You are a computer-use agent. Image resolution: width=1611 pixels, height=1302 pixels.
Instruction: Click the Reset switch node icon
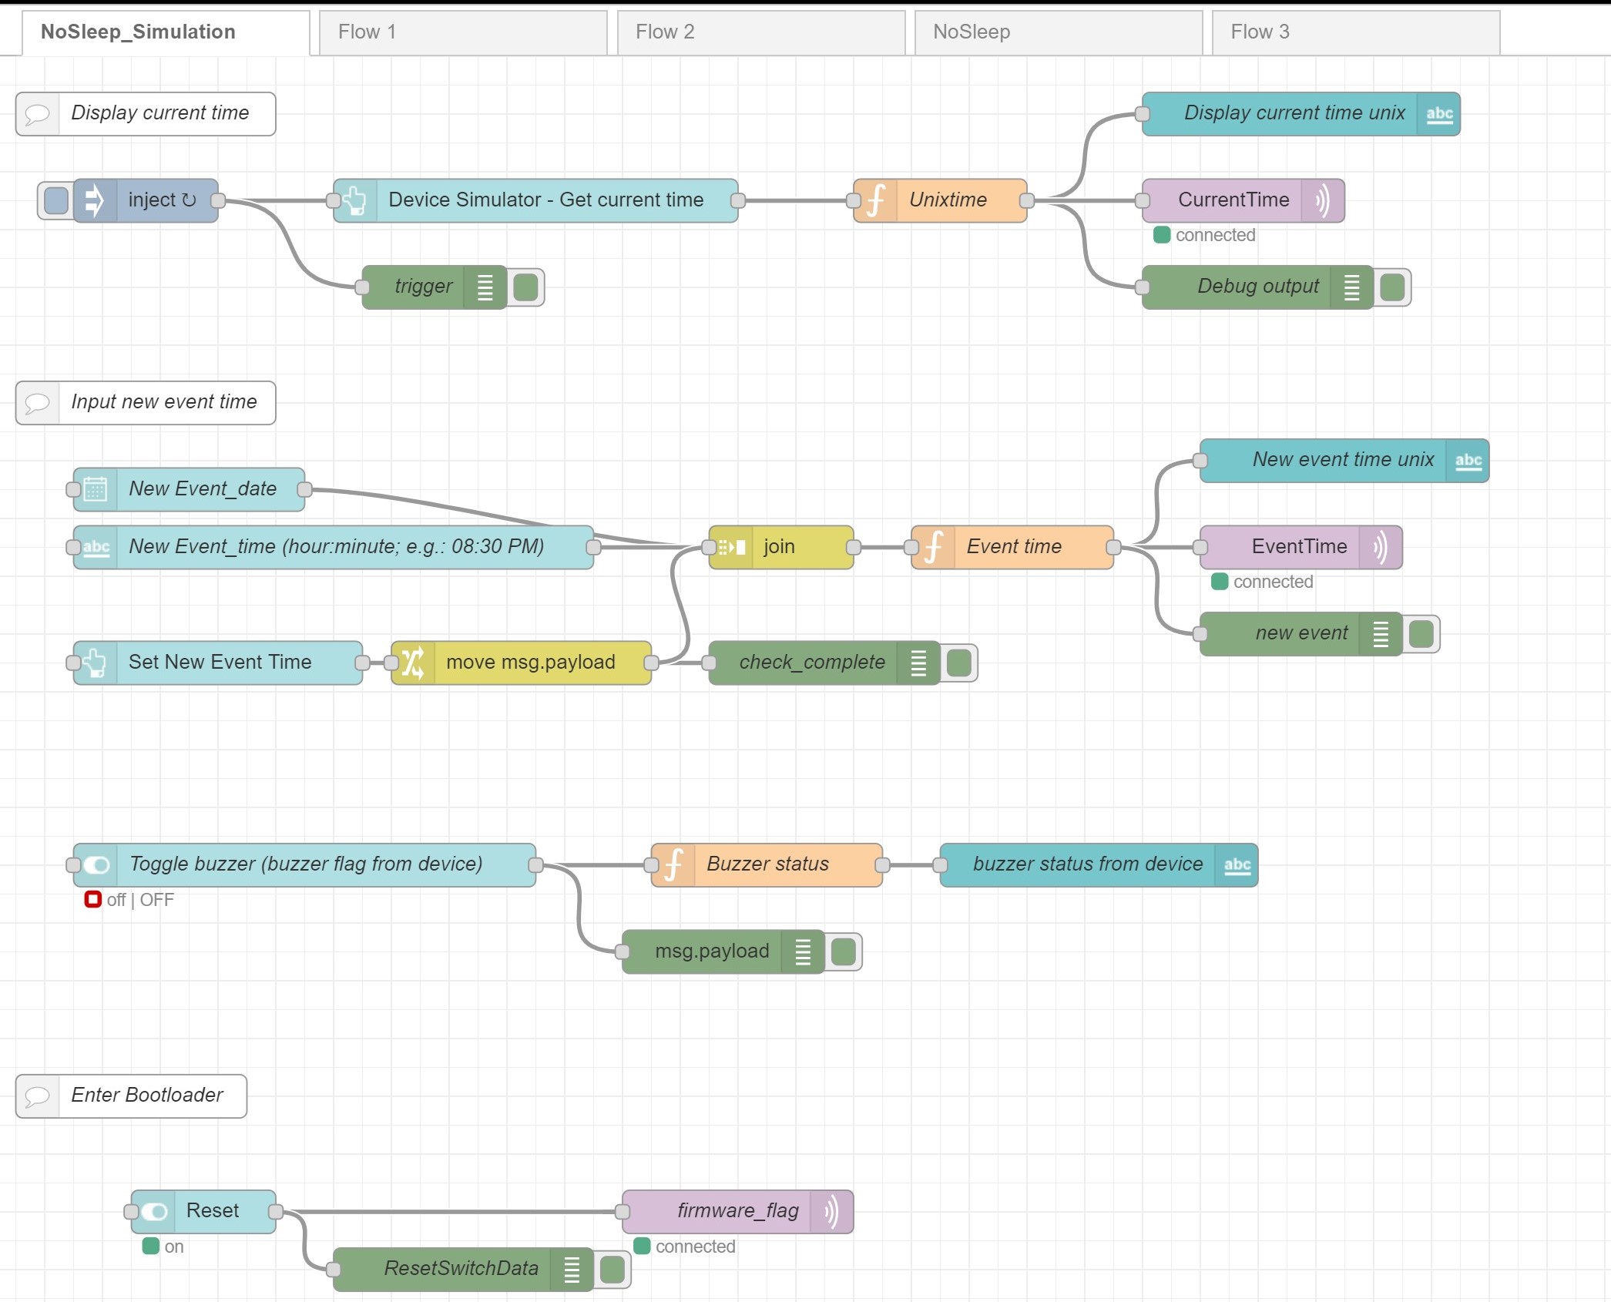click(154, 1212)
